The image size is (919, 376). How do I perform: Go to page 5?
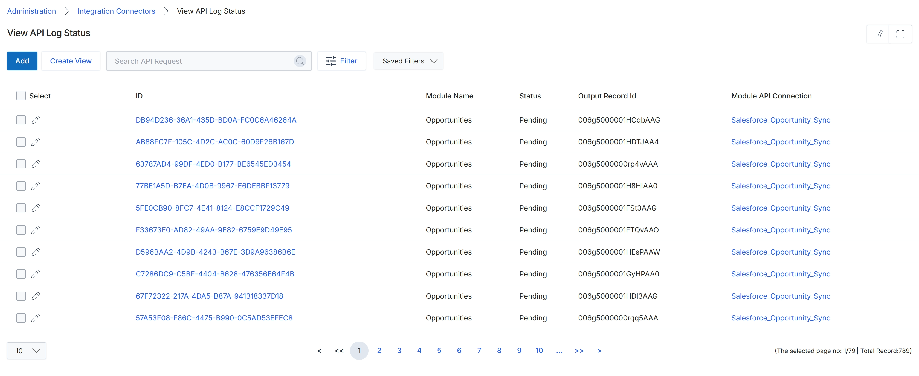(439, 351)
